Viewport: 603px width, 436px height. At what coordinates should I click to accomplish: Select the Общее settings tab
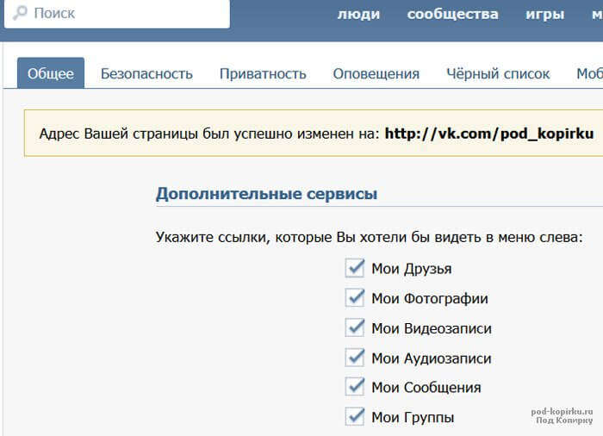pos(51,73)
